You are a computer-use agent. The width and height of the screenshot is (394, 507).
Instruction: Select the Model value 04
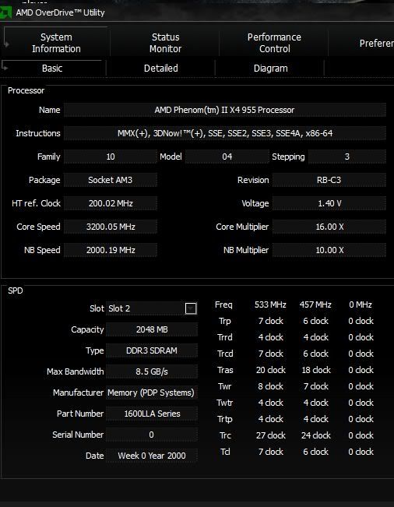(x=227, y=157)
